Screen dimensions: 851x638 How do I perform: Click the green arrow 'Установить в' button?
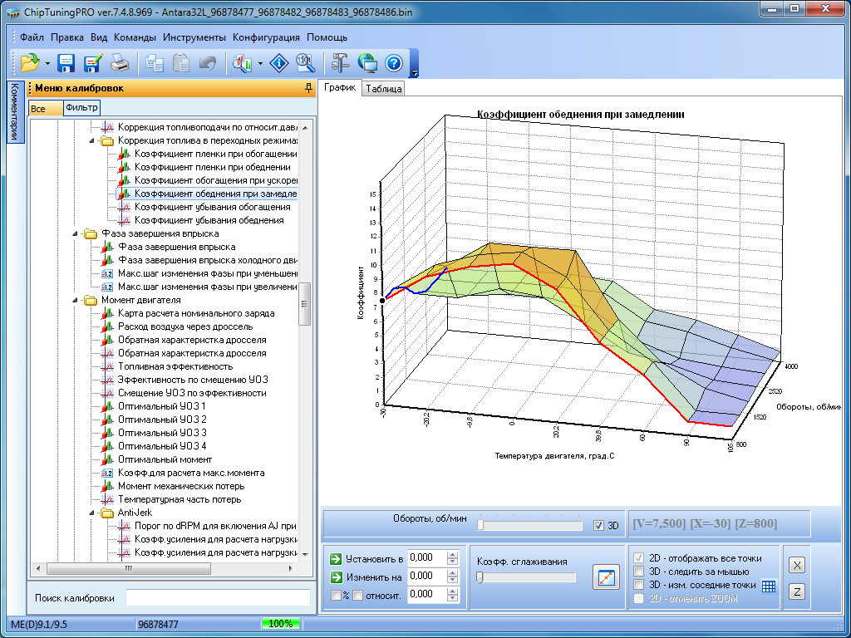point(335,558)
